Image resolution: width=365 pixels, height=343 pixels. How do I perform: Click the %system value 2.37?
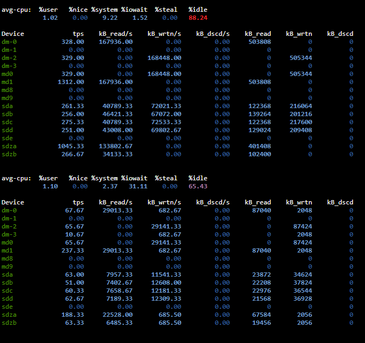coord(110,186)
